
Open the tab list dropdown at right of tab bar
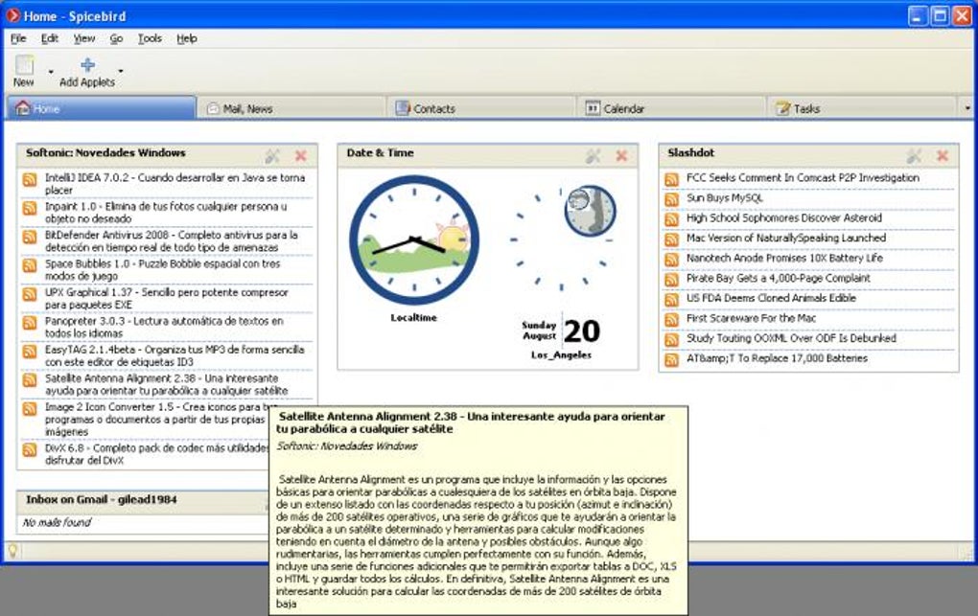click(x=967, y=108)
